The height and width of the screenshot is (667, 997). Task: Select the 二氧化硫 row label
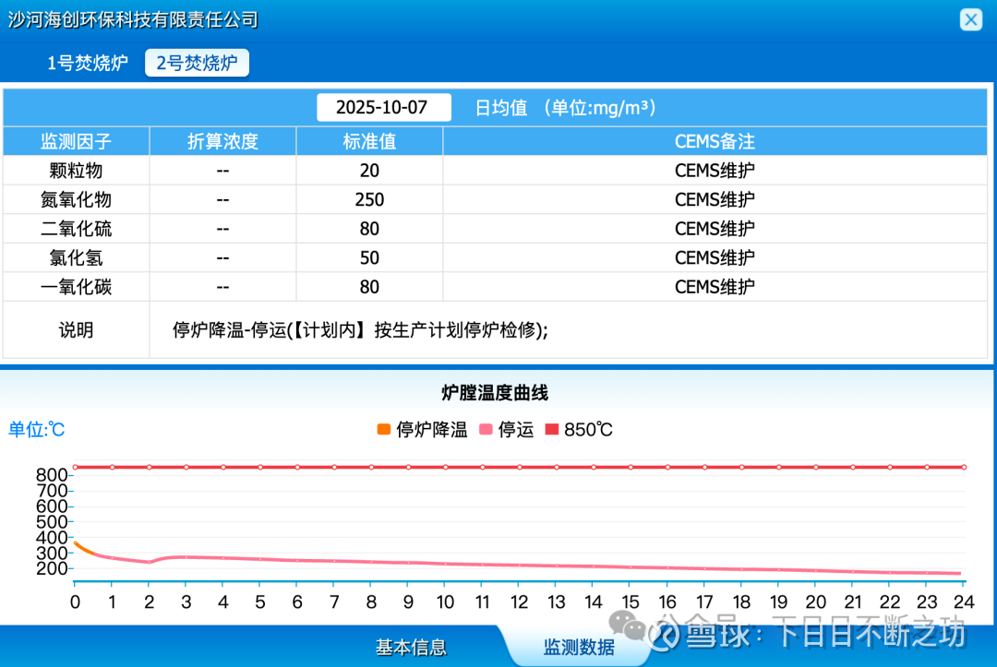pos(77,229)
